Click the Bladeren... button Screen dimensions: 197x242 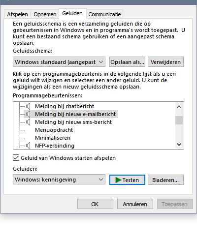click(165, 180)
